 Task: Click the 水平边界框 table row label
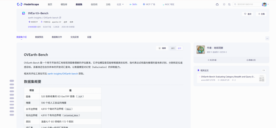[32, 109]
